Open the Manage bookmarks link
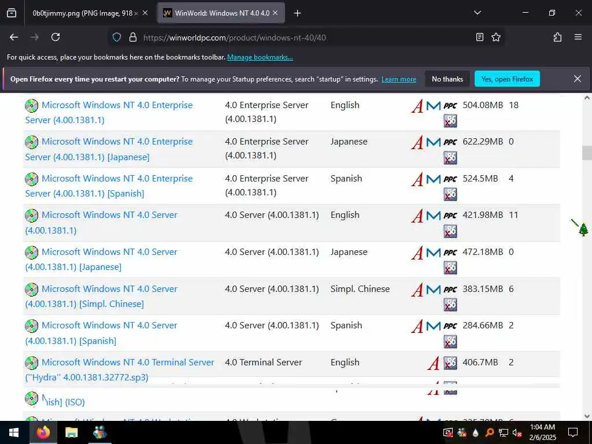592x444 pixels. (x=260, y=57)
